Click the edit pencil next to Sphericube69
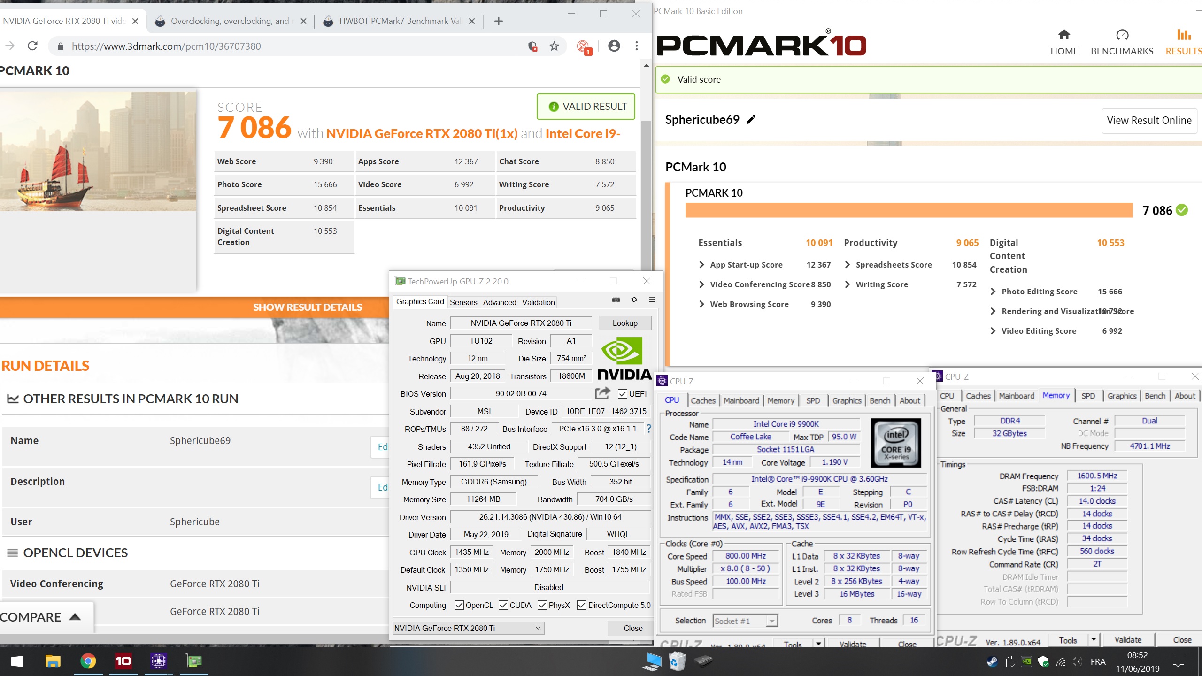 [751, 120]
